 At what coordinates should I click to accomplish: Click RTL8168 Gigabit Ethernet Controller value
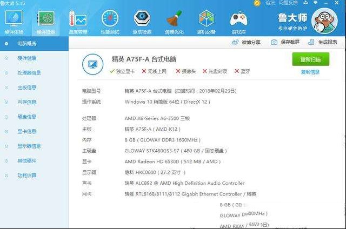point(190,194)
